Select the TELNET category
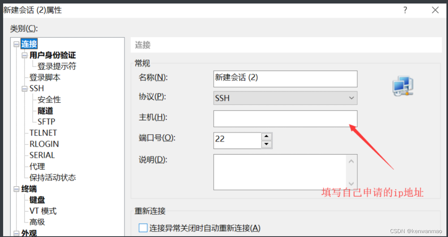This screenshot has width=448, height=237. pyautogui.click(x=43, y=133)
